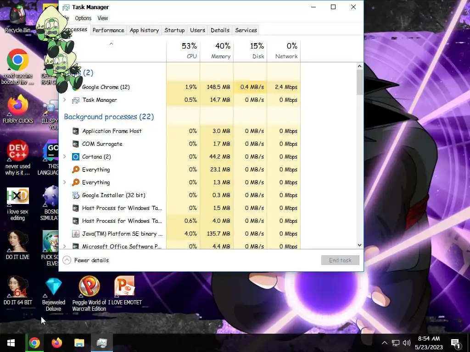This screenshot has width=470, height=352.
Task: Switch to the Startup tab
Action: (x=174, y=30)
